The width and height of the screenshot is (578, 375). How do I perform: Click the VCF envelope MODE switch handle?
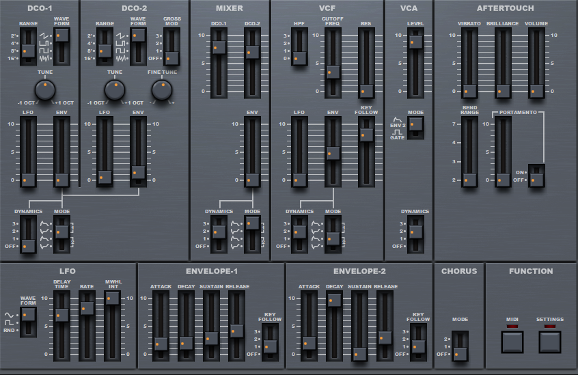click(x=333, y=238)
